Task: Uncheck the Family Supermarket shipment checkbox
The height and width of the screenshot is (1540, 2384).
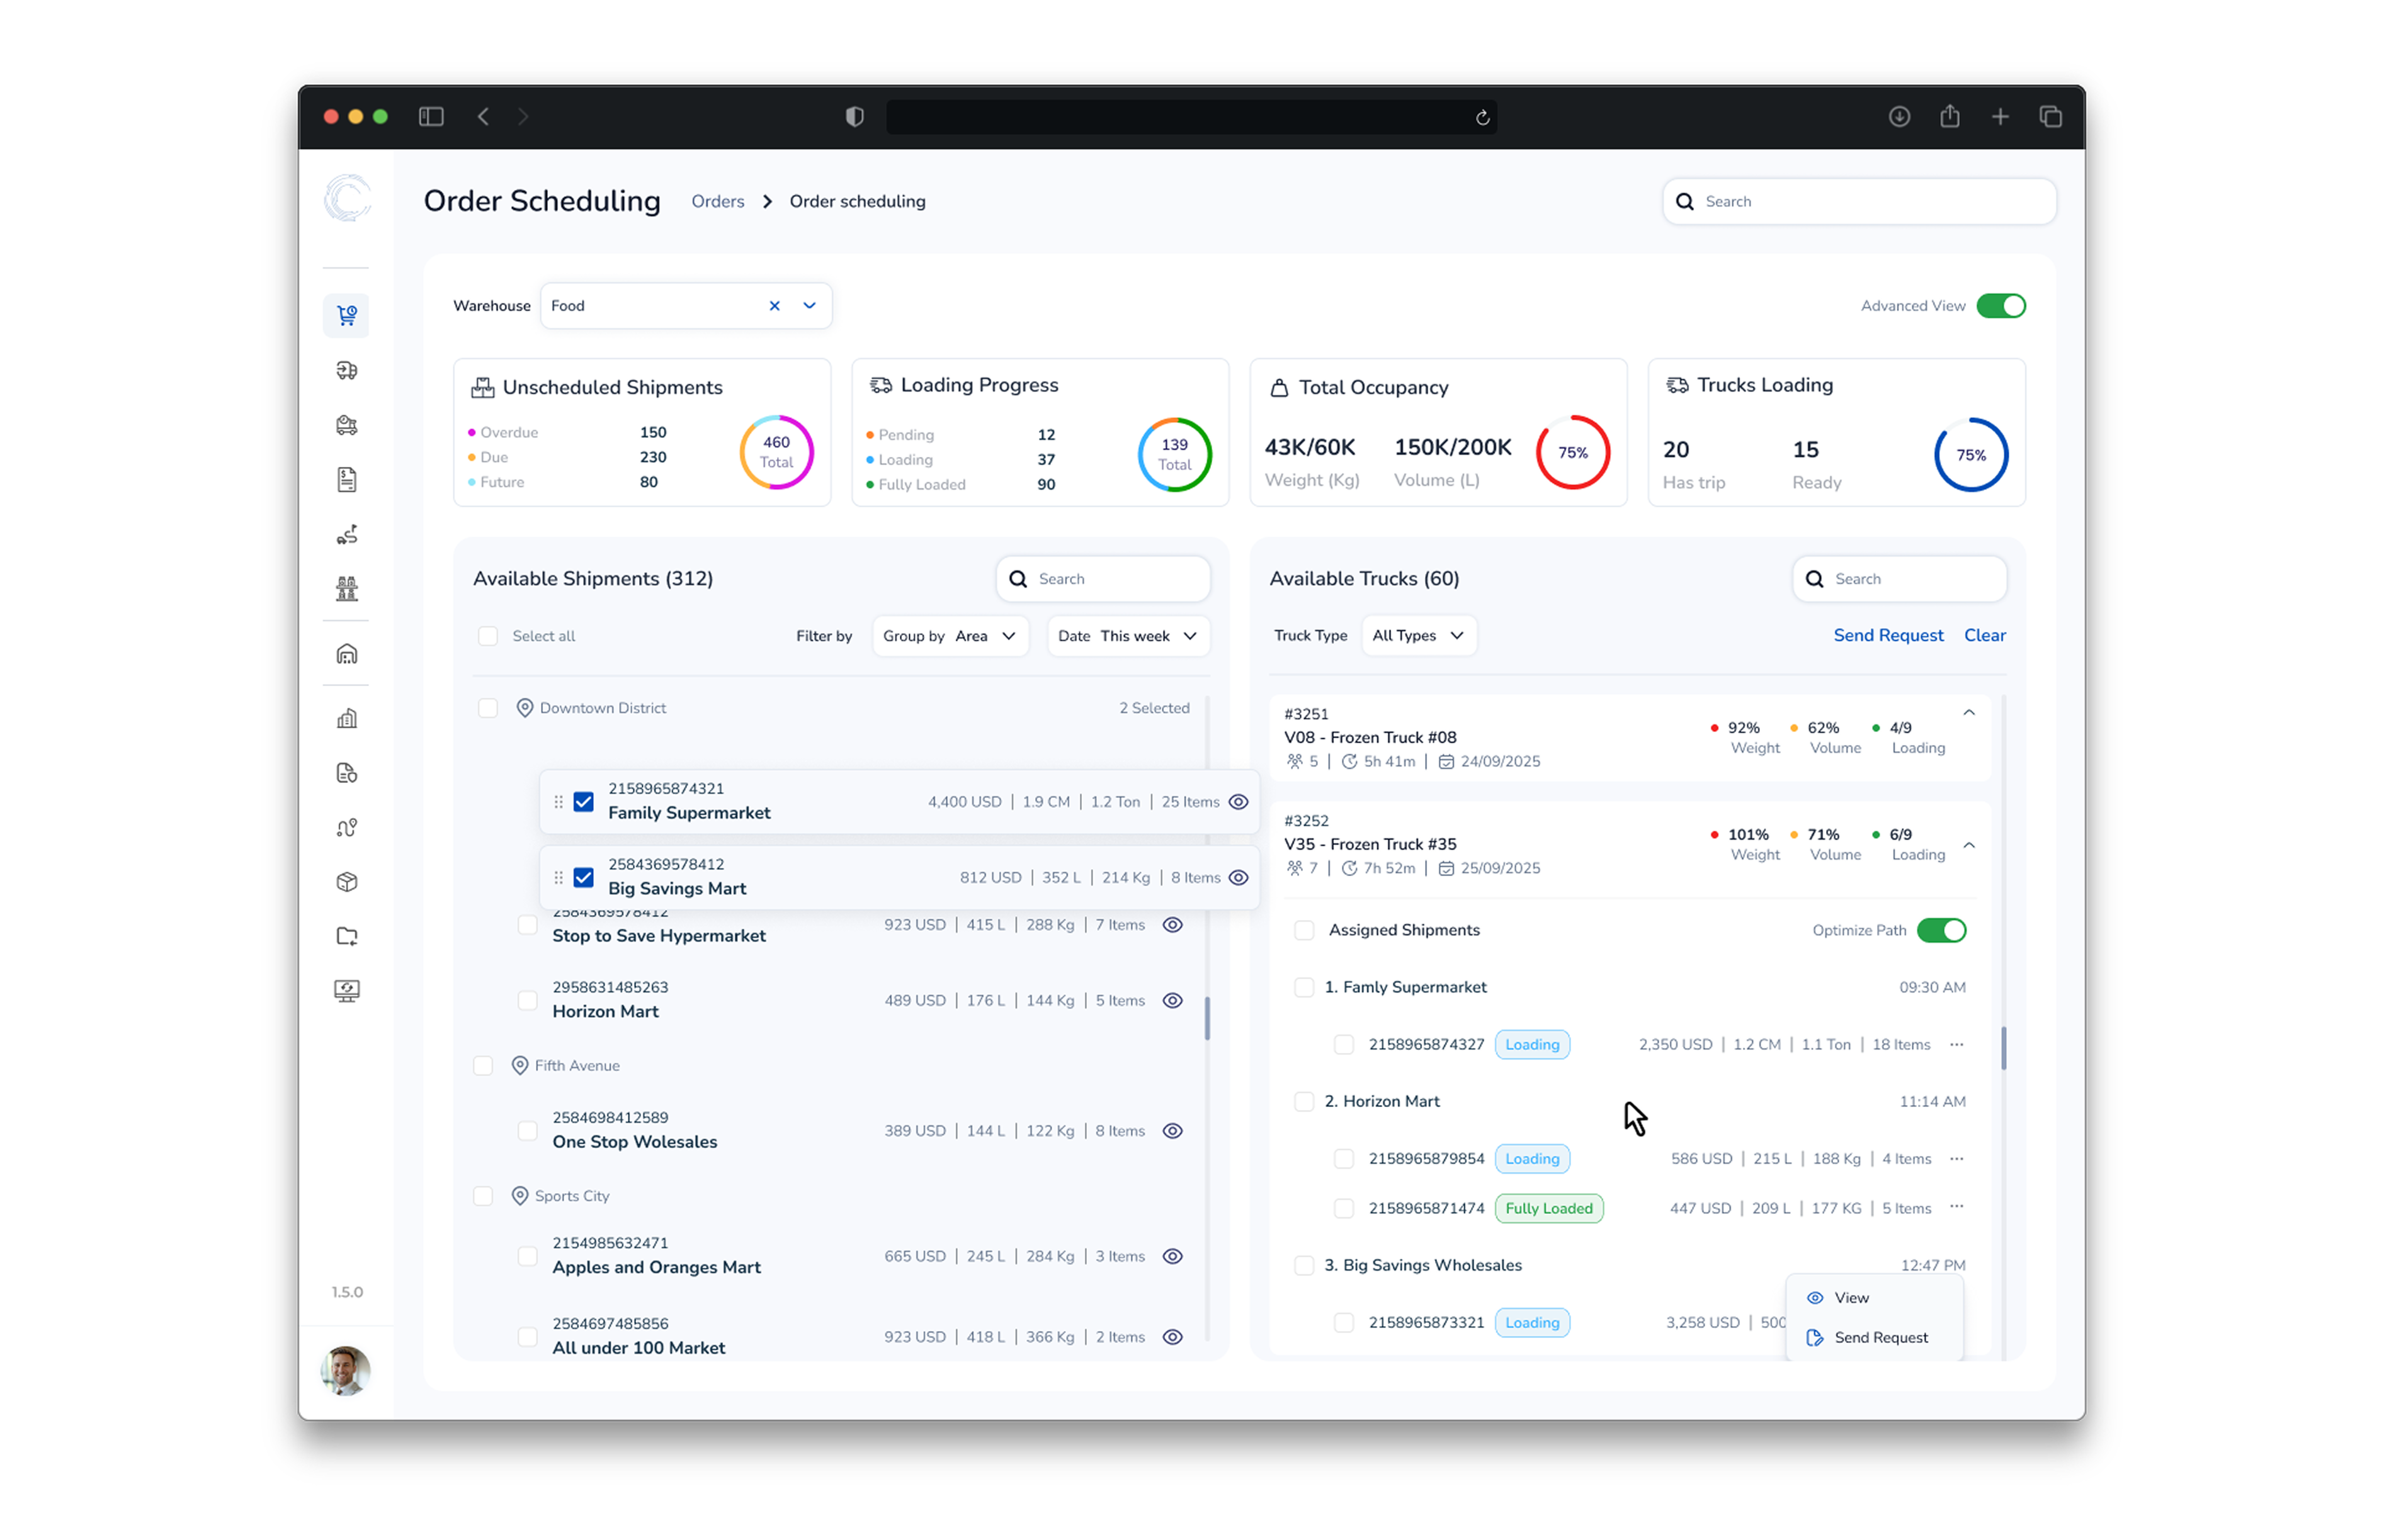Action: coord(583,802)
